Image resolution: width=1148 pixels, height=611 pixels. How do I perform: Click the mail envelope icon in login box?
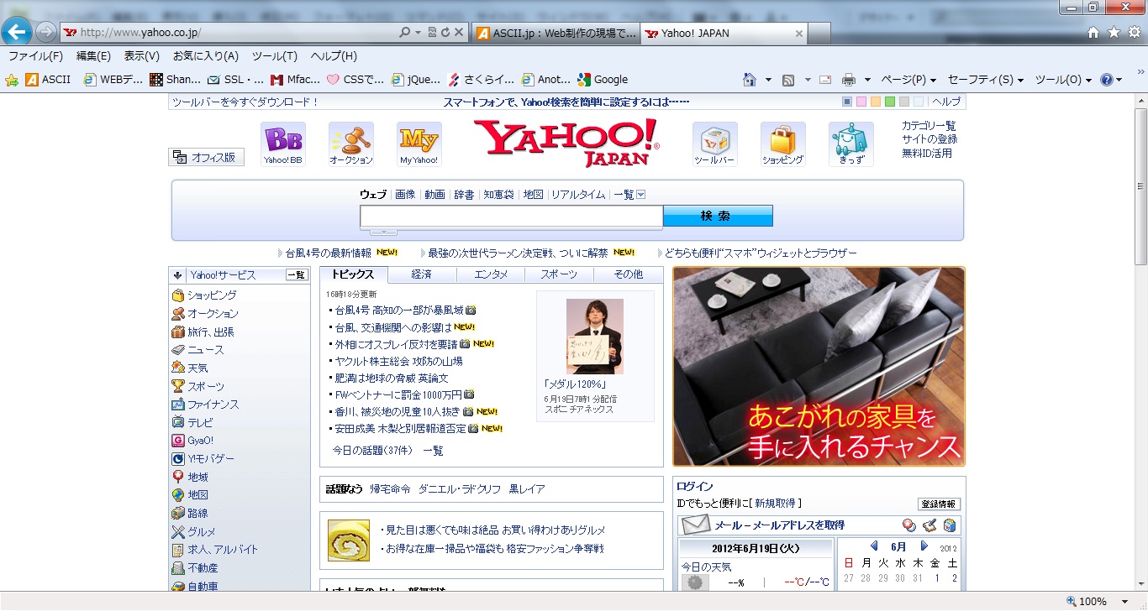coord(695,525)
